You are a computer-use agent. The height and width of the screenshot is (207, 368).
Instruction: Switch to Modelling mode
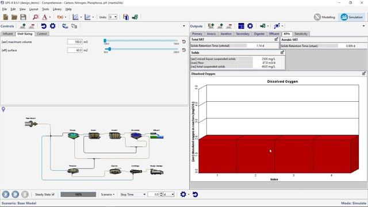coord(324,17)
